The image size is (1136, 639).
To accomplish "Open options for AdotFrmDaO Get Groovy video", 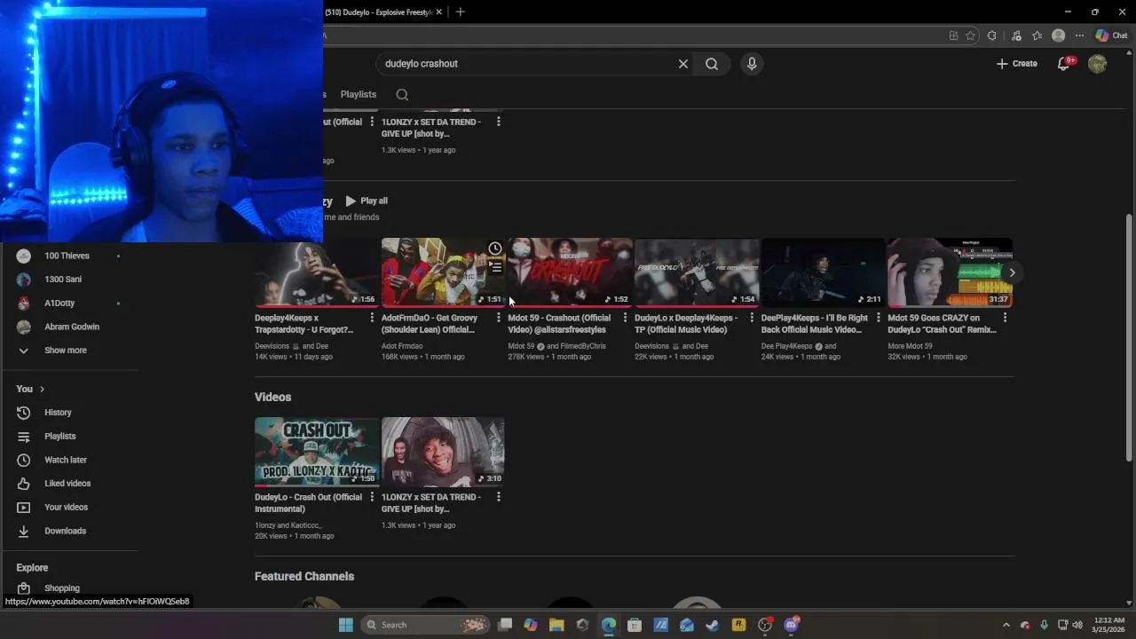I will pyautogui.click(x=498, y=318).
